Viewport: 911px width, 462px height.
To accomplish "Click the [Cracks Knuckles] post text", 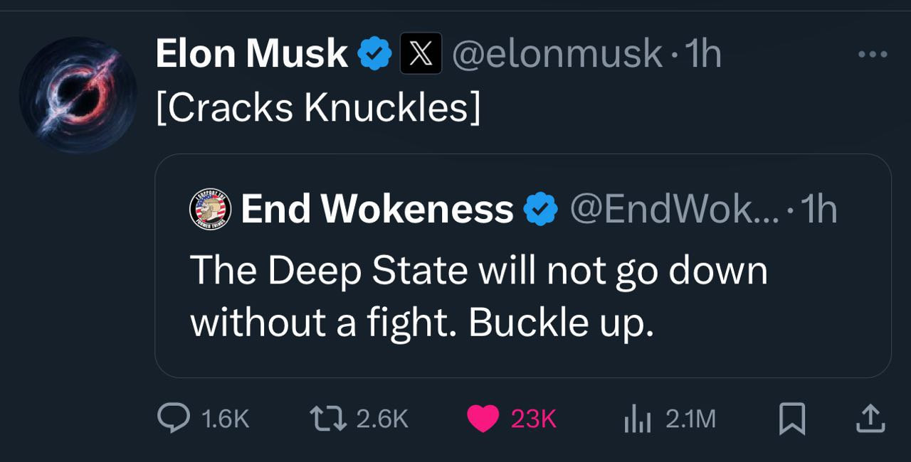I will pos(318,107).
